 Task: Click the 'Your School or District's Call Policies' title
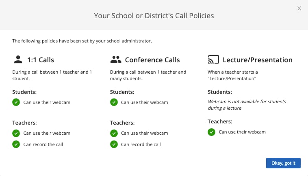pos(154,16)
